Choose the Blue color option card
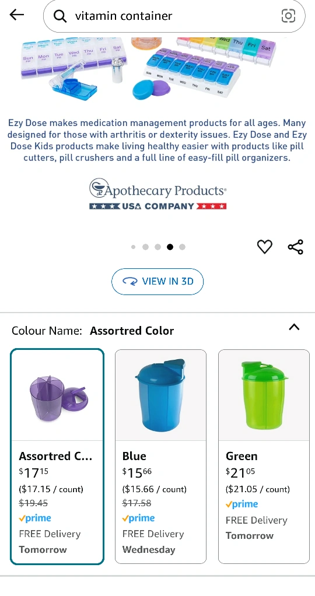This screenshot has height=596, width=315. click(x=160, y=457)
